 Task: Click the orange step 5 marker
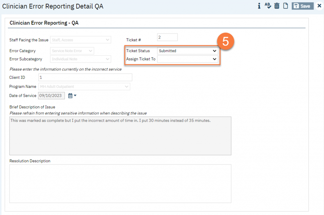(x=225, y=42)
